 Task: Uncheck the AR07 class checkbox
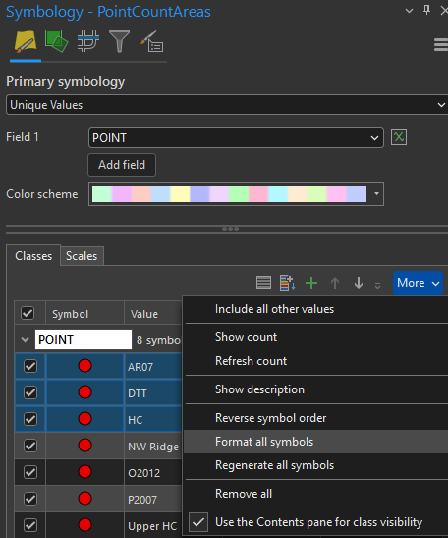(30, 366)
